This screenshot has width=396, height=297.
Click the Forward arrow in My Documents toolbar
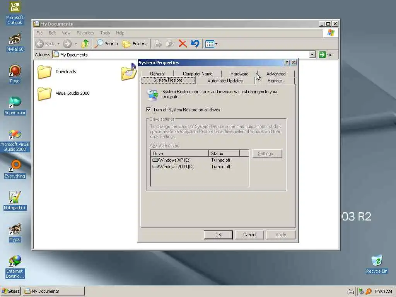[x=67, y=44]
